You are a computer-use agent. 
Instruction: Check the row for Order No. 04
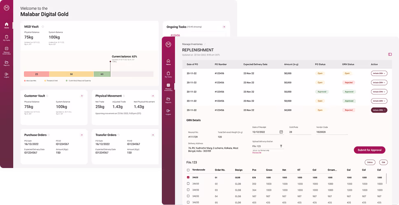[188, 196]
